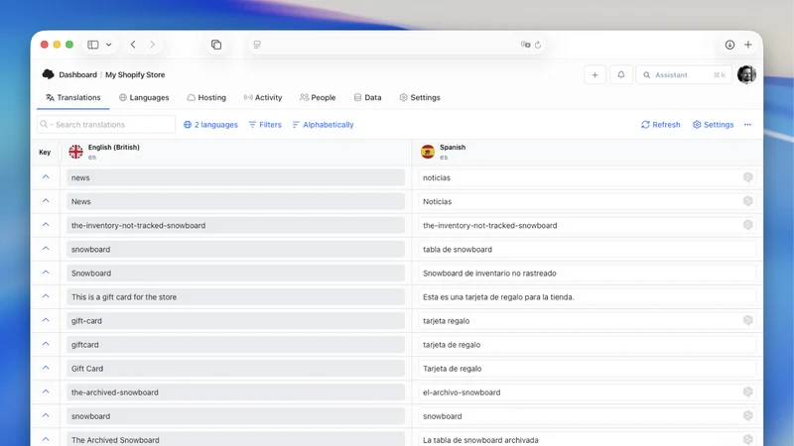
Task: Click the status icon in 'tarjeta regalo' row
Action: [x=748, y=320]
